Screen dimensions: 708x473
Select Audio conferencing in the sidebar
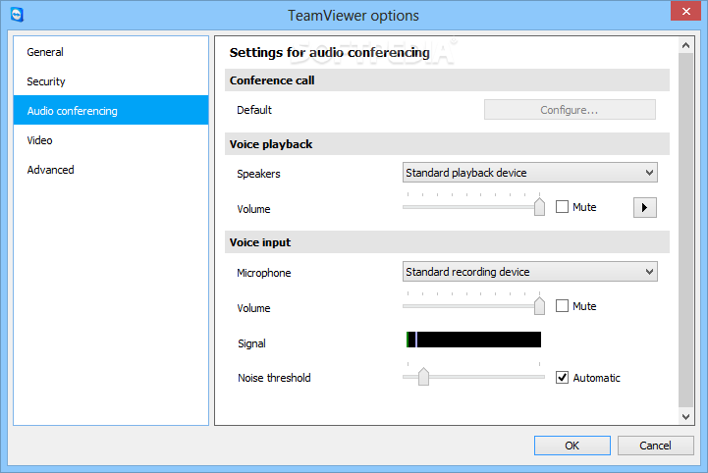click(111, 111)
